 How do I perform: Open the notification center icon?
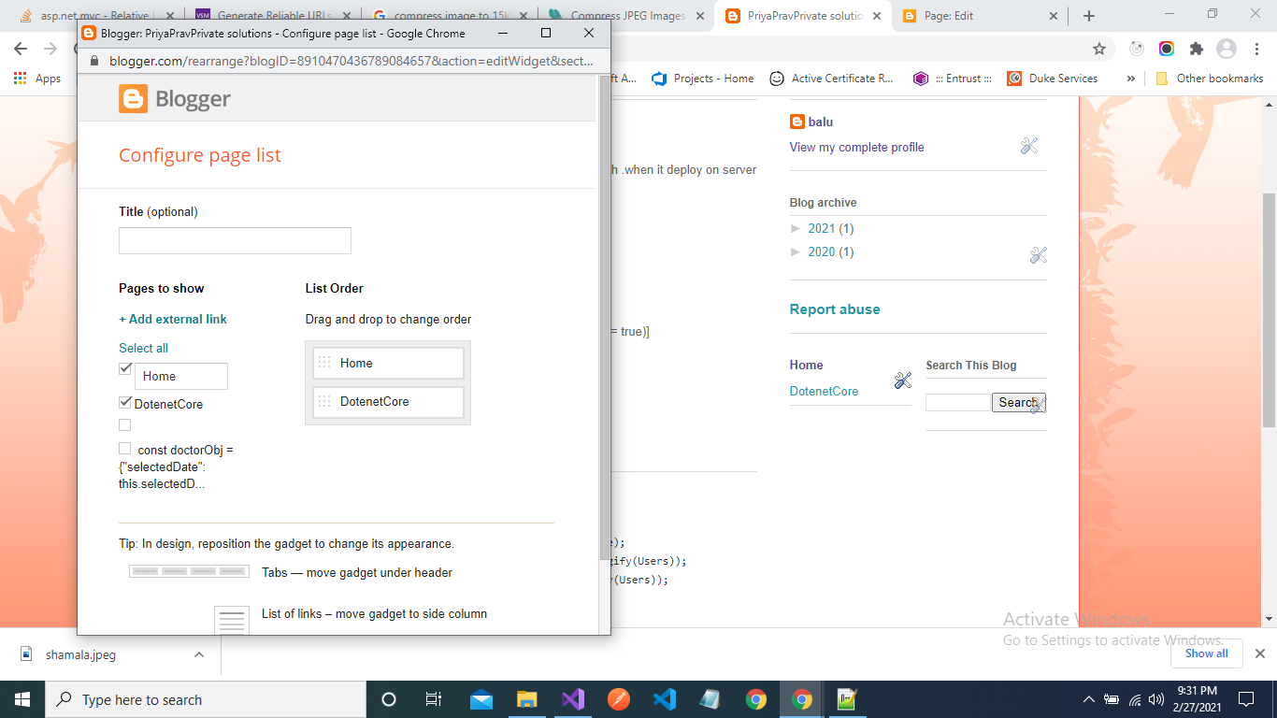1245,698
